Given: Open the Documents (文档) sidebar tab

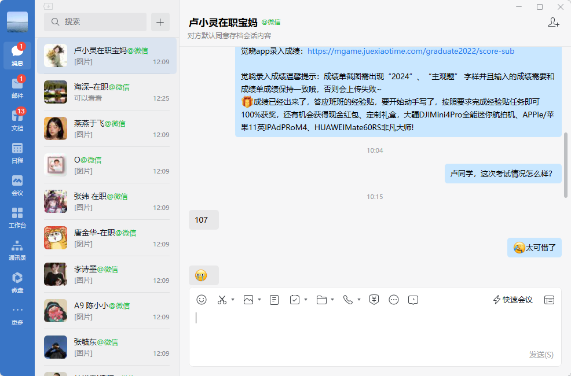Looking at the screenshot, I should 17,120.
